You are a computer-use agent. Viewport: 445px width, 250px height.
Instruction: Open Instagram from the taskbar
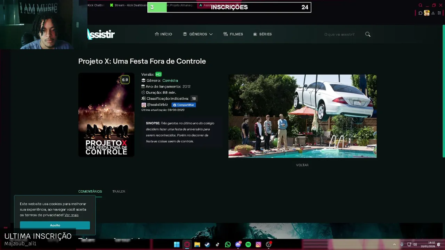258,244
